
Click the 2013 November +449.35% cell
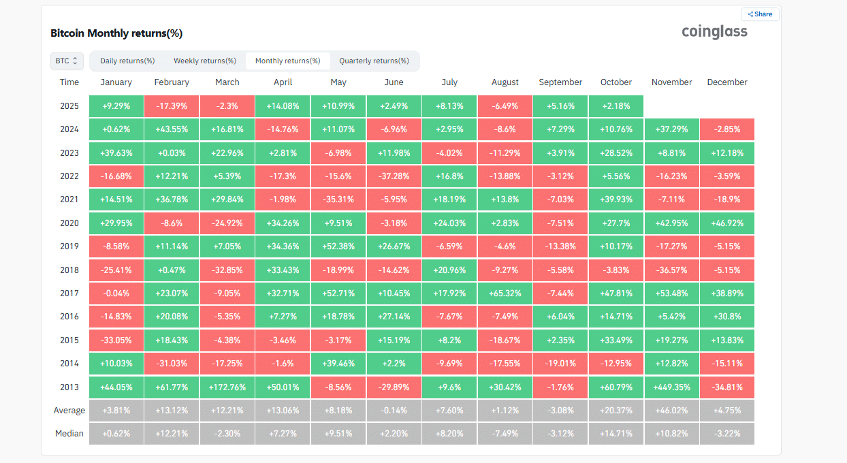[671, 387]
